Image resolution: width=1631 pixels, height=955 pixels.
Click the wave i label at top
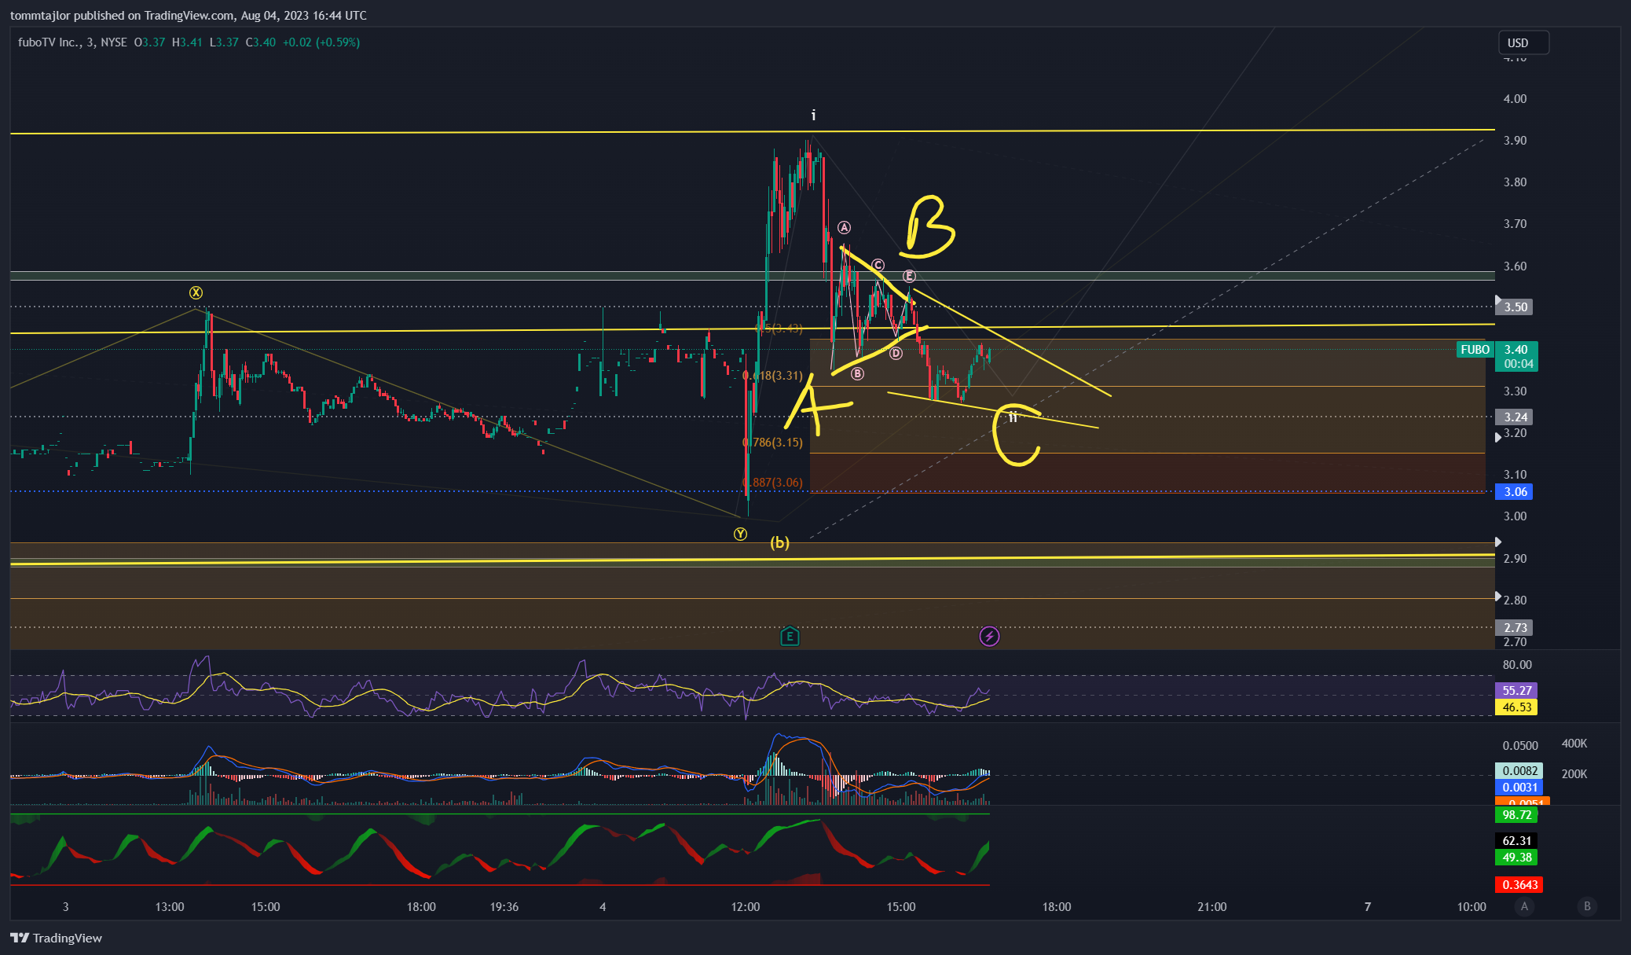[x=813, y=115]
